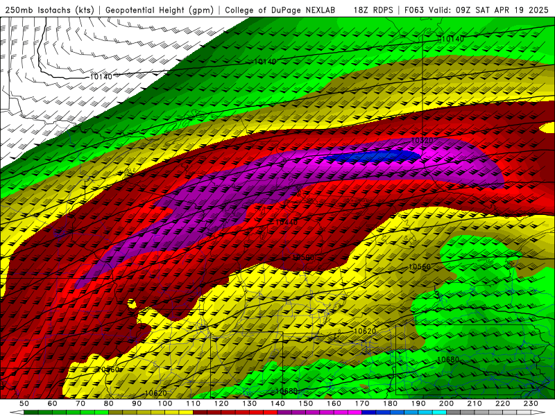Click the "09Z SAT APR 19 2025" valid time

[x=502, y=10]
